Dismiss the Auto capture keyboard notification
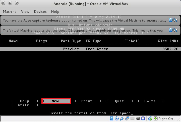 click(170, 20)
